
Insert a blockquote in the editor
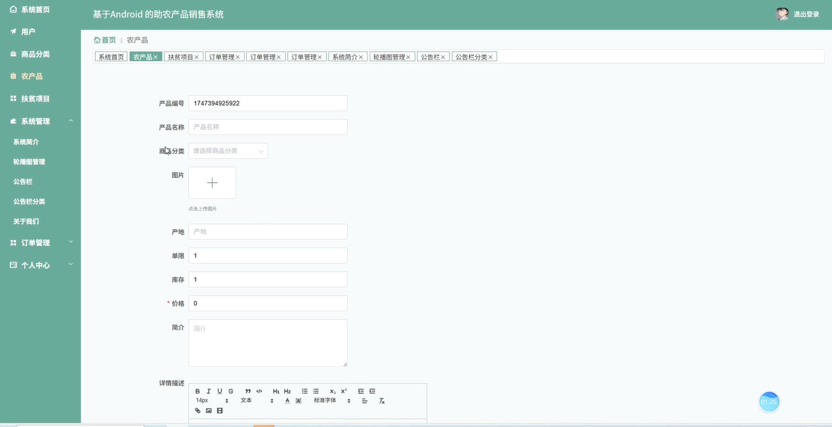[248, 391]
